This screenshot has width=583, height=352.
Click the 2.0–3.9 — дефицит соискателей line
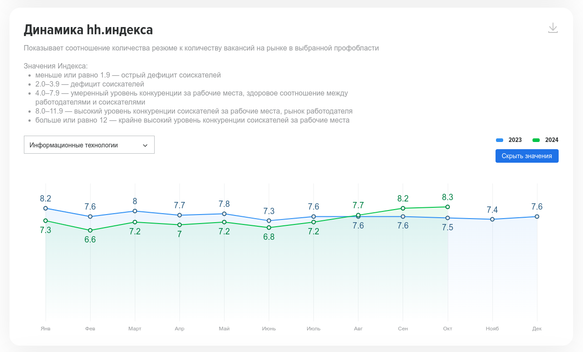[90, 84]
